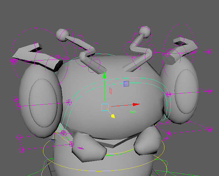The image size is (219, 176).
Task: Select the green plane handle of manipulator
Action: (x=133, y=111)
